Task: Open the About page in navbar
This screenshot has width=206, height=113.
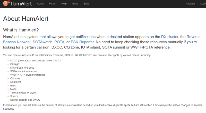Action: (x=40, y=4)
